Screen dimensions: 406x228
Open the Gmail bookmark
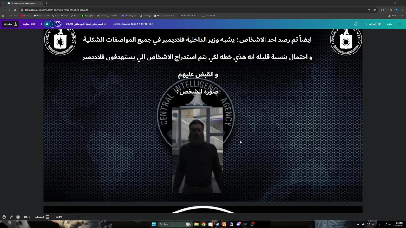click(x=13, y=16)
